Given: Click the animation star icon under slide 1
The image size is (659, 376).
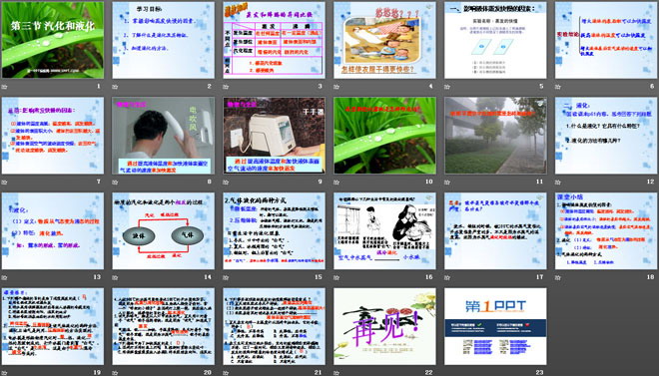Looking at the screenshot, I should click(4, 87).
